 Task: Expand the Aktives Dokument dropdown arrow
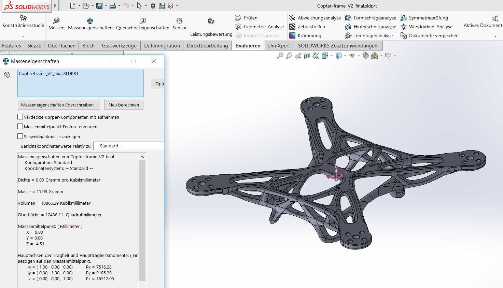point(495,36)
